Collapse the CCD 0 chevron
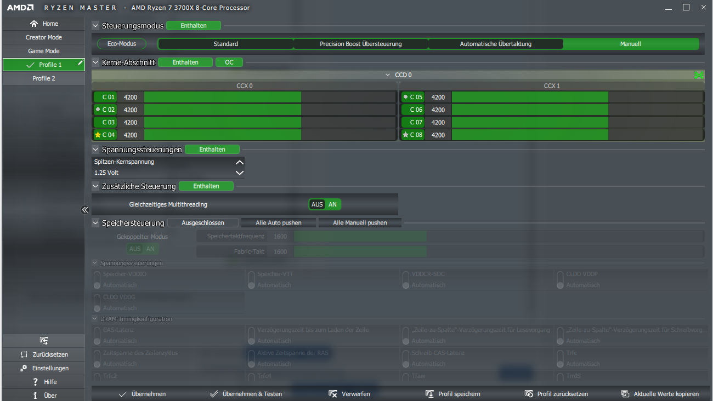 tap(388, 75)
